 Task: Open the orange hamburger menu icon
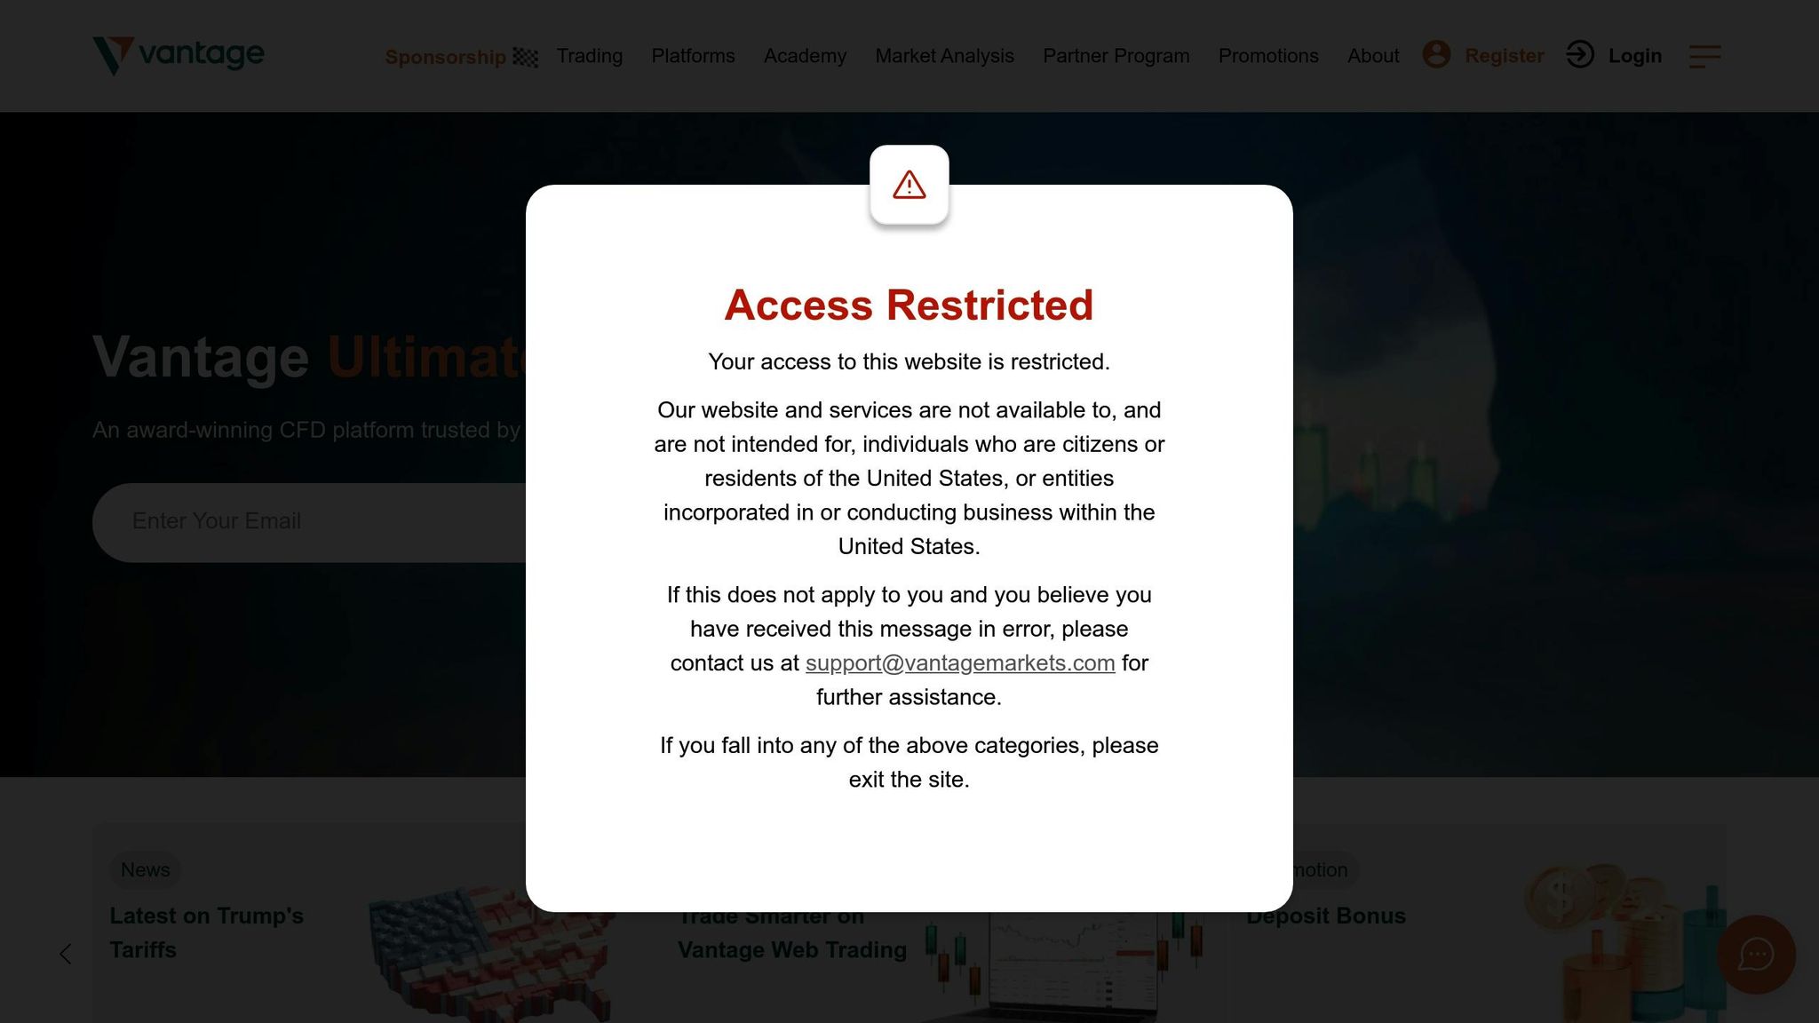coord(1705,56)
